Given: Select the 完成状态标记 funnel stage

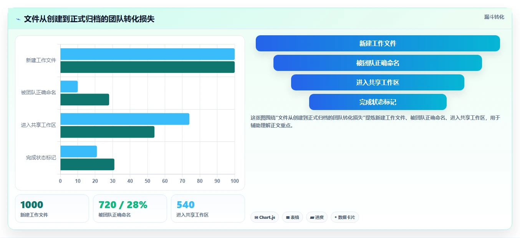Looking at the screenshot, I should 378,102.
